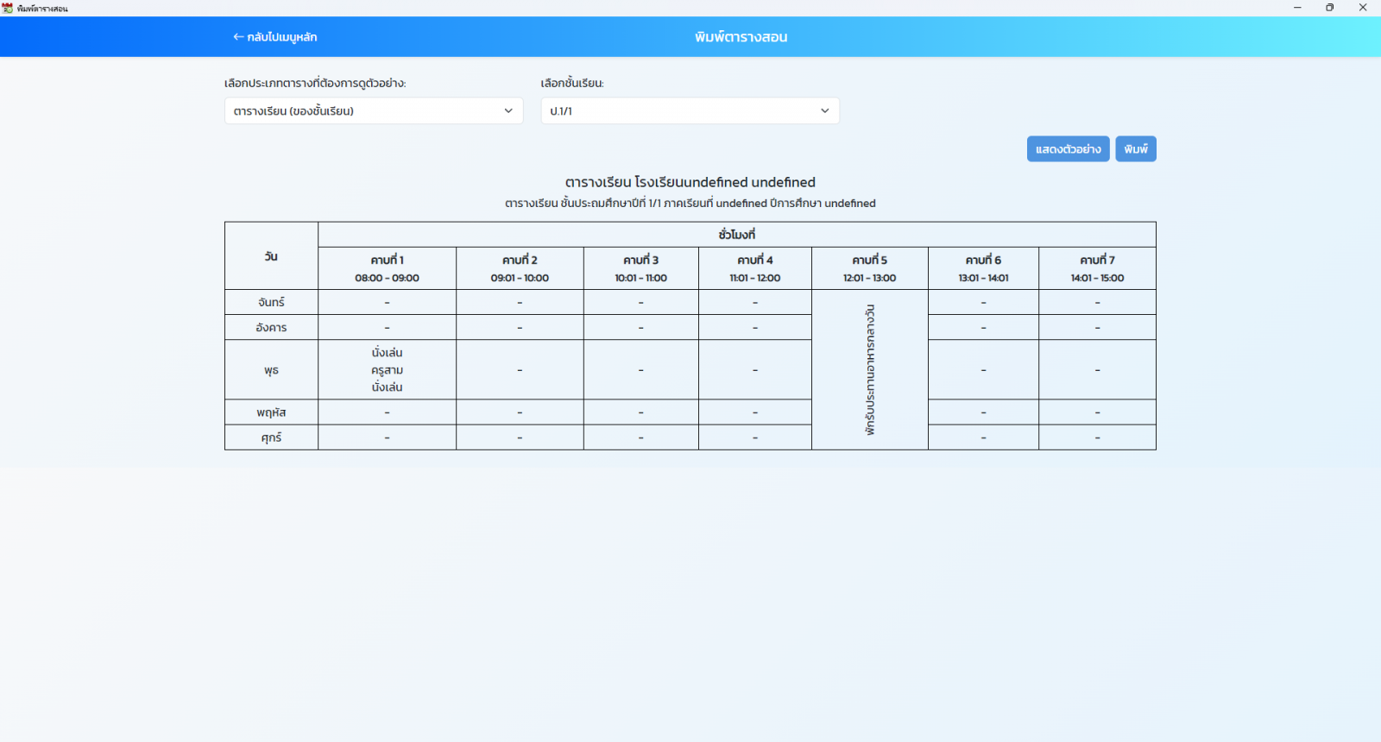Click the ศุกร์ row cell under คาบที่ 7

[x=1098, y=437]
